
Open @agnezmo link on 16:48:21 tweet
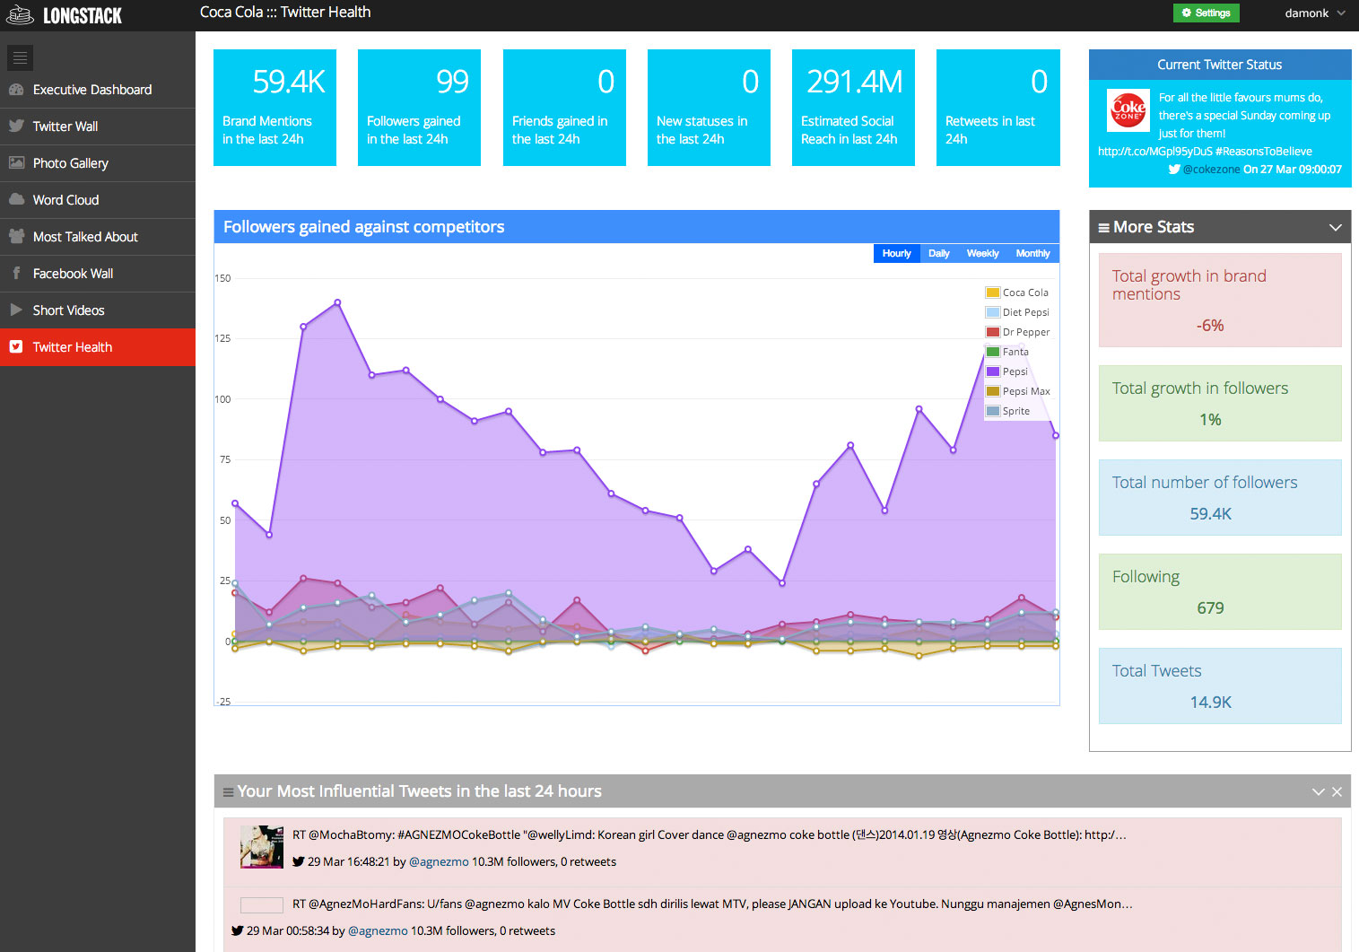[x=439, y=862]
